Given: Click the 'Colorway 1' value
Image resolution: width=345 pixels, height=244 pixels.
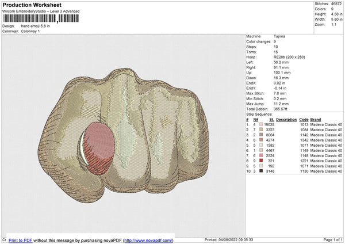Looking at the screenshot, I should [x=30, y=31].
